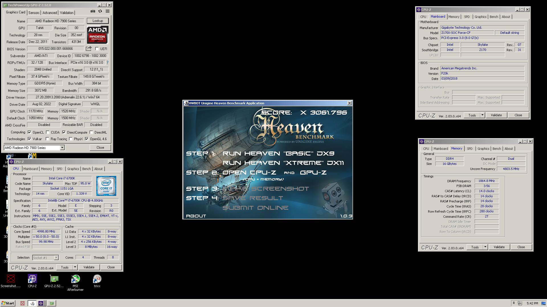This screenshot has width=547, height=307.
Task: Toggle the Ray Tracing checkbox
Action: [47, 139]
